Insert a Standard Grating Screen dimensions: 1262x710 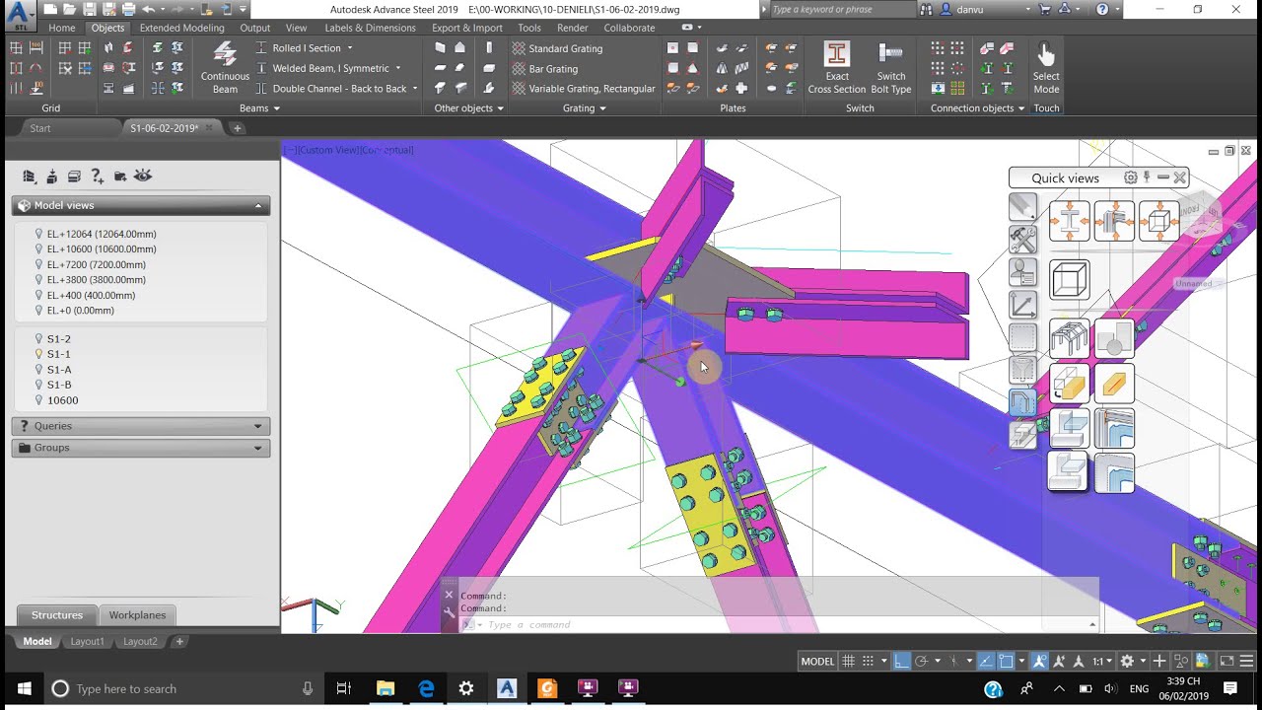[x=557, y=48]
